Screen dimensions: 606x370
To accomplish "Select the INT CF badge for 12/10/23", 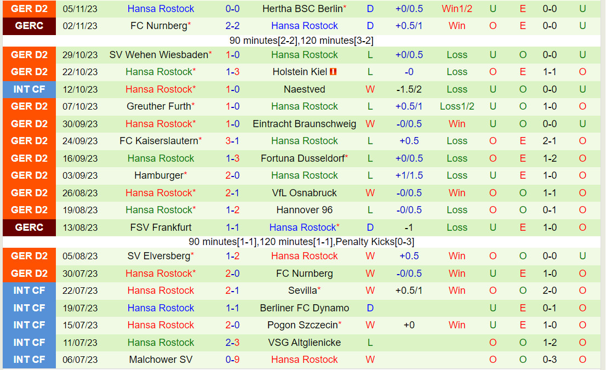I will point(29,89).
